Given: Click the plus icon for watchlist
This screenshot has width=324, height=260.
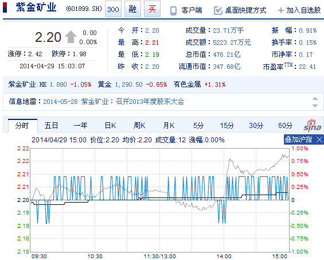Looking at the screenshot, I should [281, 10].
